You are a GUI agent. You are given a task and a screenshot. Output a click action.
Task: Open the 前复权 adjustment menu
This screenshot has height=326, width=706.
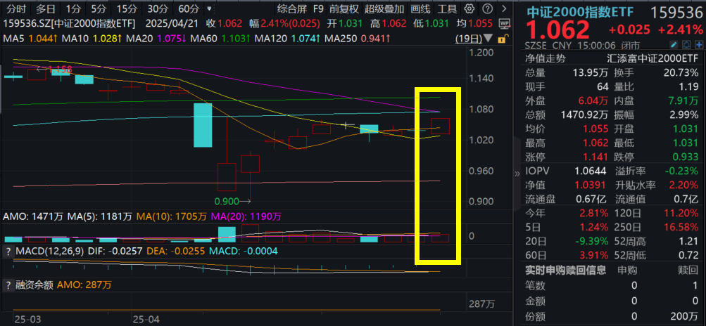pos(344,10)
